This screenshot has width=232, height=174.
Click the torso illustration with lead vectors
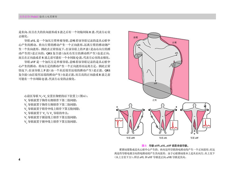click(x=155, y=64)
